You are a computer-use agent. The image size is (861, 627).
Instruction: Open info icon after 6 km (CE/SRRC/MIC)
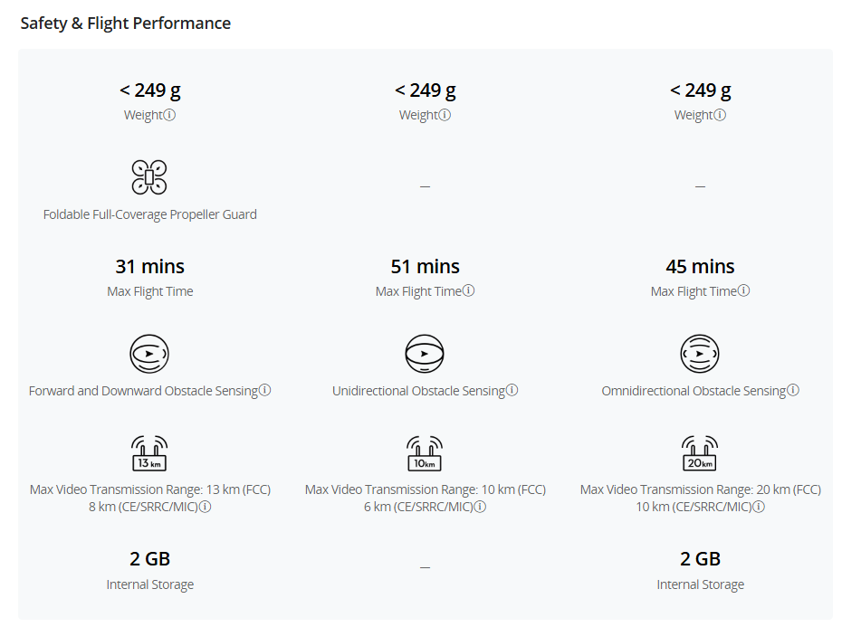pos(480,507)
